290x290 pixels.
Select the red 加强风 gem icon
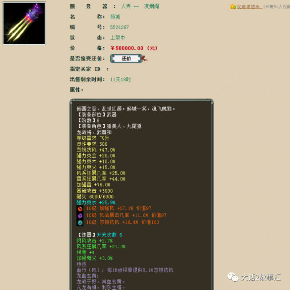click(80, 208)
